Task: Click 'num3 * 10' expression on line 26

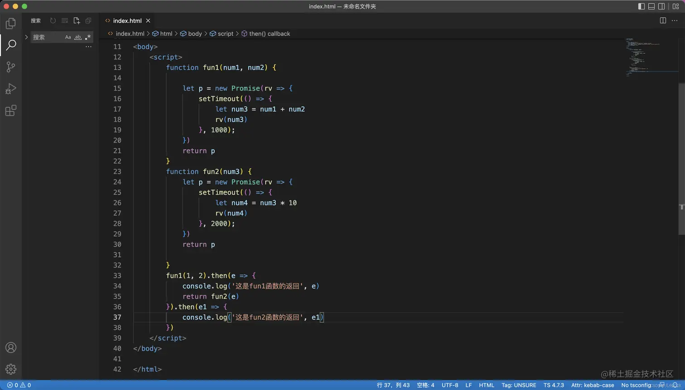Action: (x=279, y=203)
